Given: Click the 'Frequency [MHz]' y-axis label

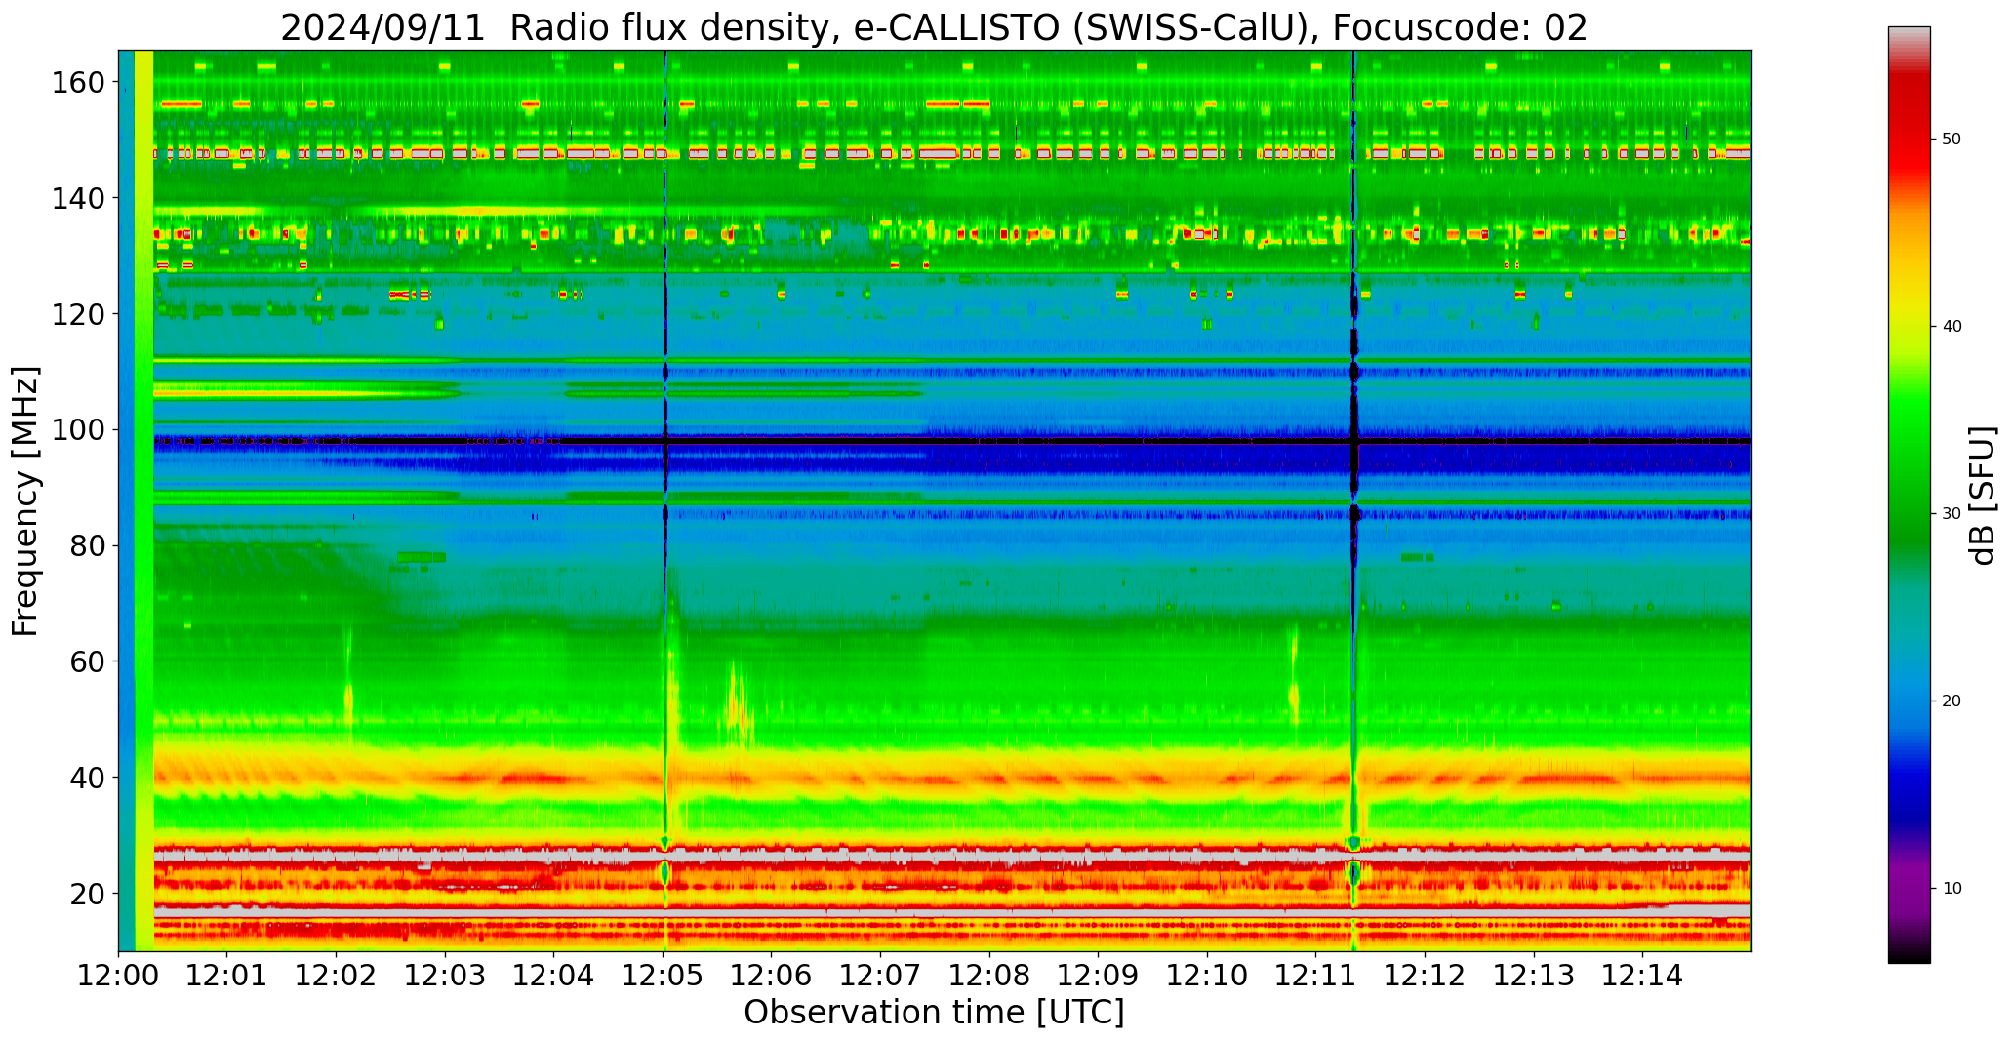Looking at the screenshot, I should click(x=25, y=500).
